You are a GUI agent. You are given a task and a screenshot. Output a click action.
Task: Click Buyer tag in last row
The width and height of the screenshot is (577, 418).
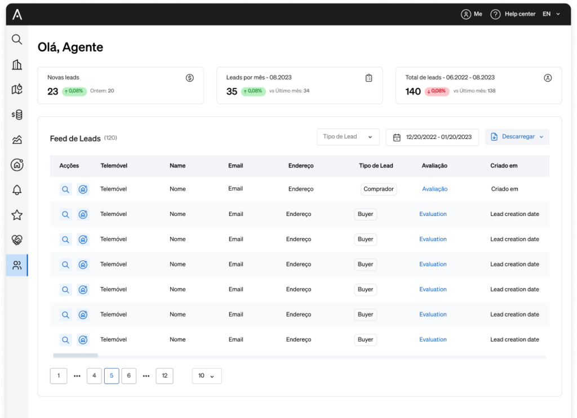pos(365,340)
